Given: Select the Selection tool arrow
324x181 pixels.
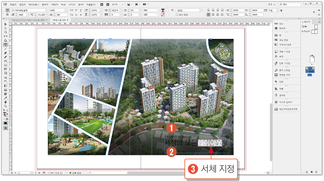Looking at the screenshot, I should pyautogui.click(x=6, y=24).
